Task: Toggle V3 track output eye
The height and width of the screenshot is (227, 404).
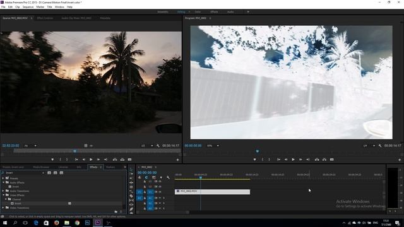Action: (x=160, y=182)
